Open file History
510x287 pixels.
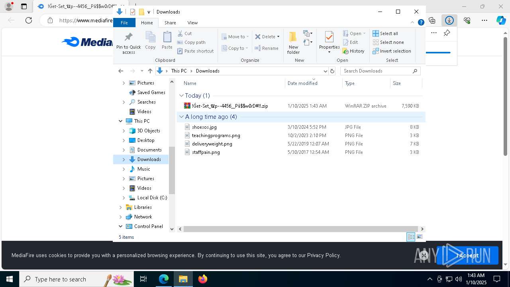point(353,51)
